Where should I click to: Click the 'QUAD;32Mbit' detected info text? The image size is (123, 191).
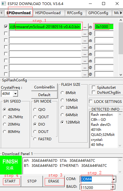(103, 135)
